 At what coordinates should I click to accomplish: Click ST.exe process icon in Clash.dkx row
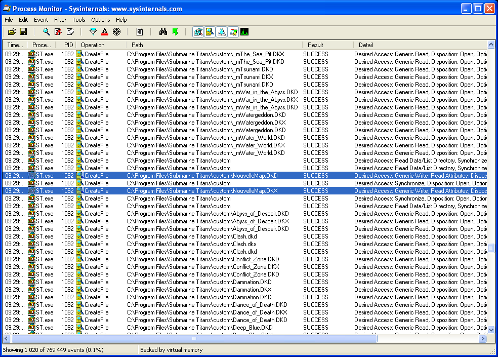[31, 244]
